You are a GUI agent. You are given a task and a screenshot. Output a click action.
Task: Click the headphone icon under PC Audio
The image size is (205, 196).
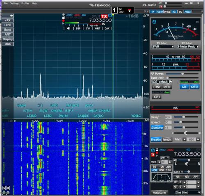tap(161, 7)
